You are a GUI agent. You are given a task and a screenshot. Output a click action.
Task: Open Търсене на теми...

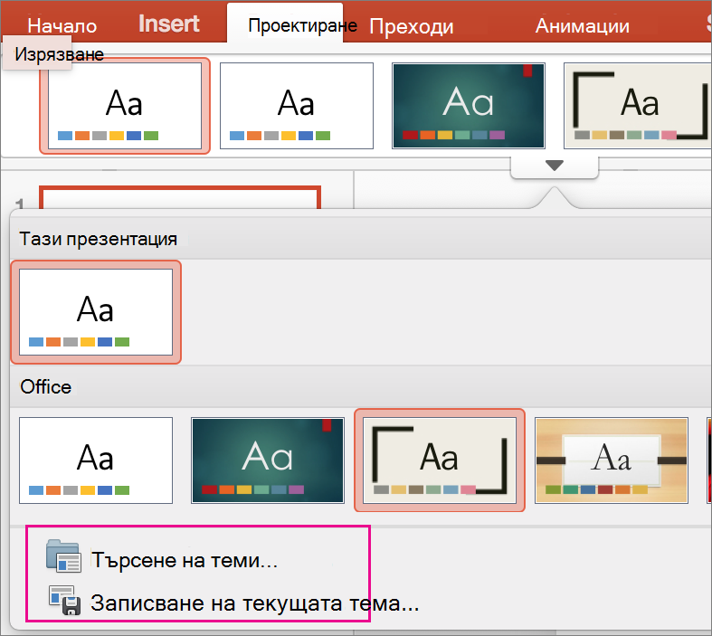tap(185, 560)
